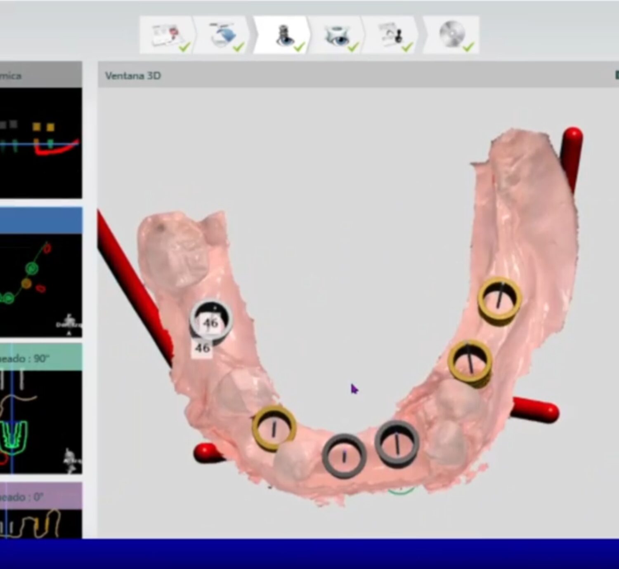The image size is (619, 569).
Task: Switch to the panorámica panel header
Action: [41, 76]
